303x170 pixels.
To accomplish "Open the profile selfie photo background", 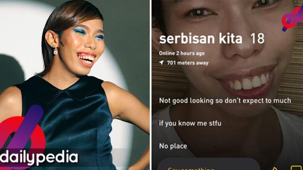I will [227, 85].
